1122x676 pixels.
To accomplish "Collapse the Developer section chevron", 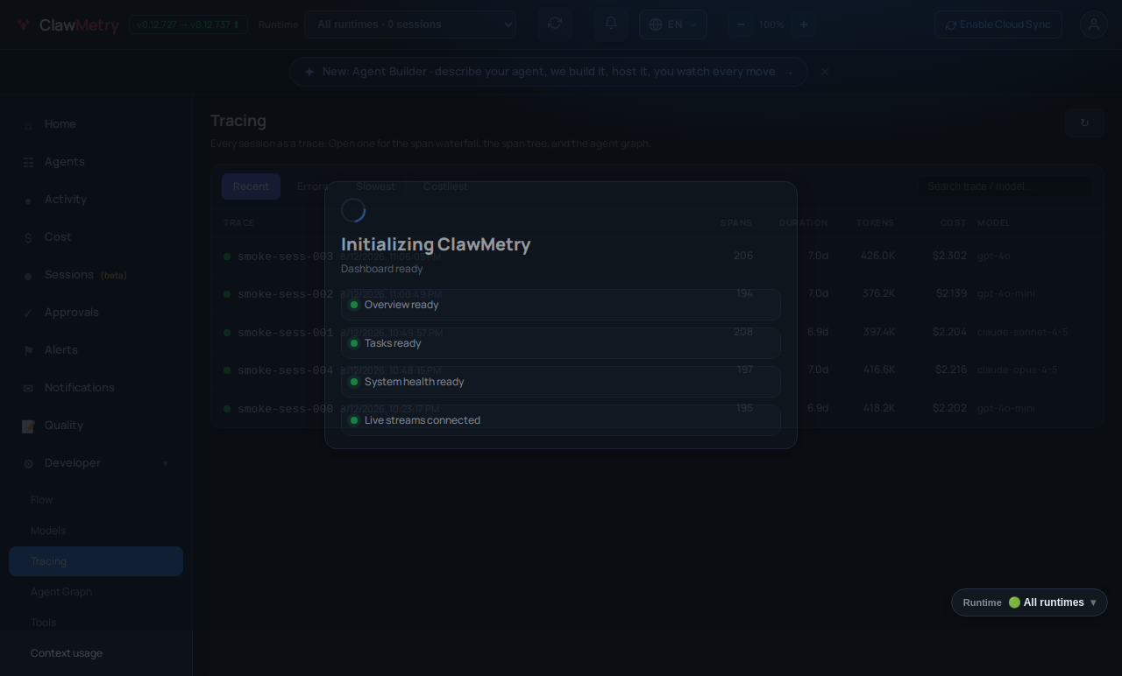I will click(x=165, y=463).
